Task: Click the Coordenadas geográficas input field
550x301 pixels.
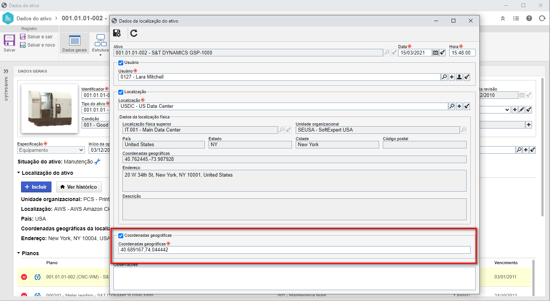Action: tap(294, 250)
